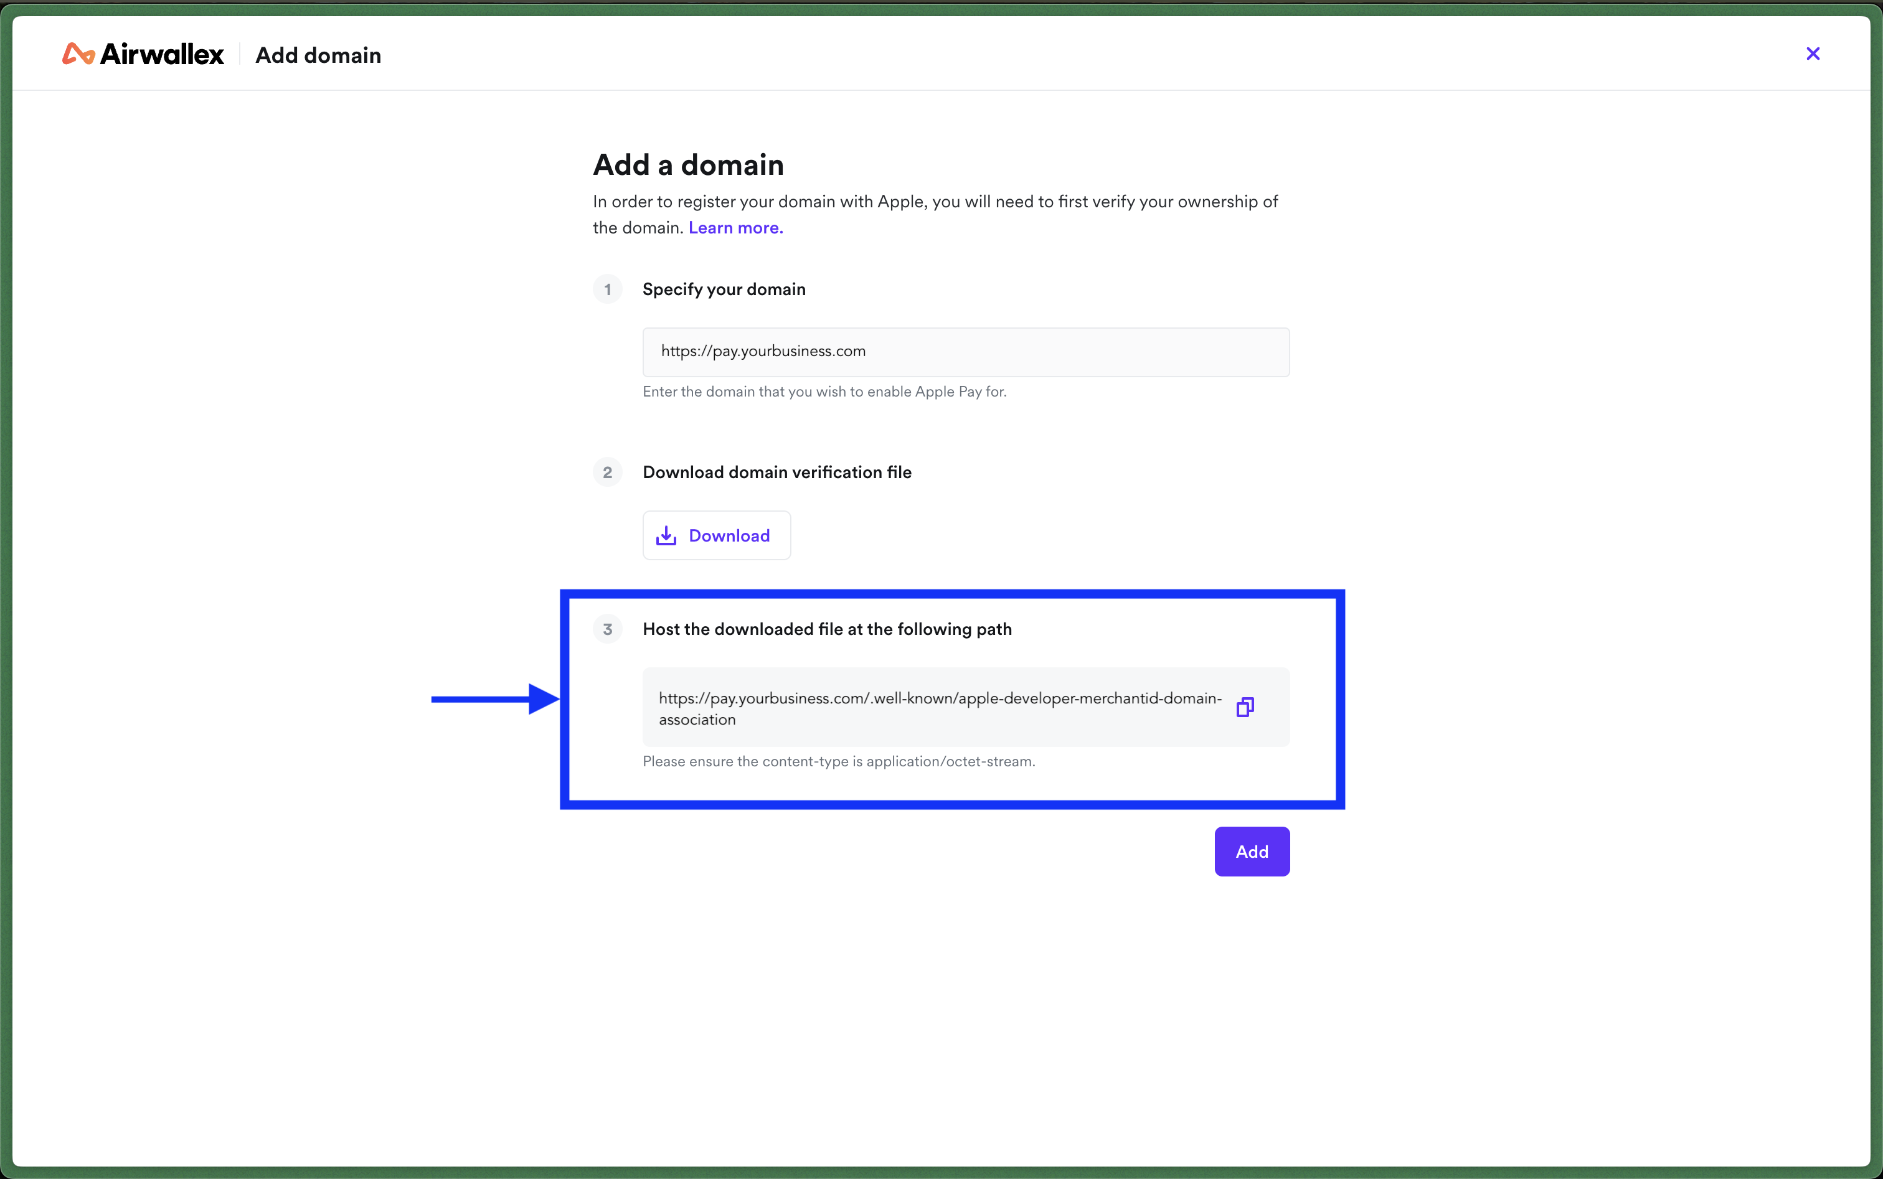The height and width of the screenshot is (1179, 1883).
Task: Close the Add domain dialog
Action: tap(1813, 54)
